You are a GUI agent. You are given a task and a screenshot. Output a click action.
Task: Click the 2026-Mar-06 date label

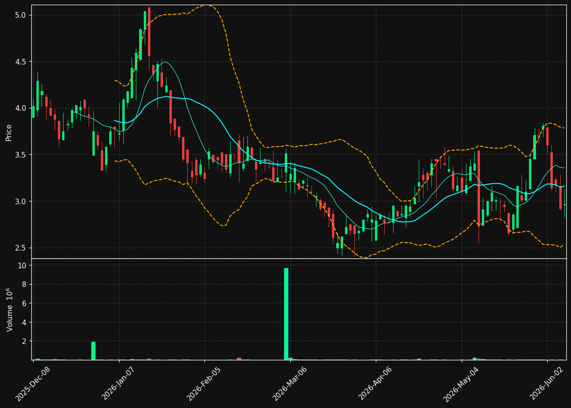290,384
